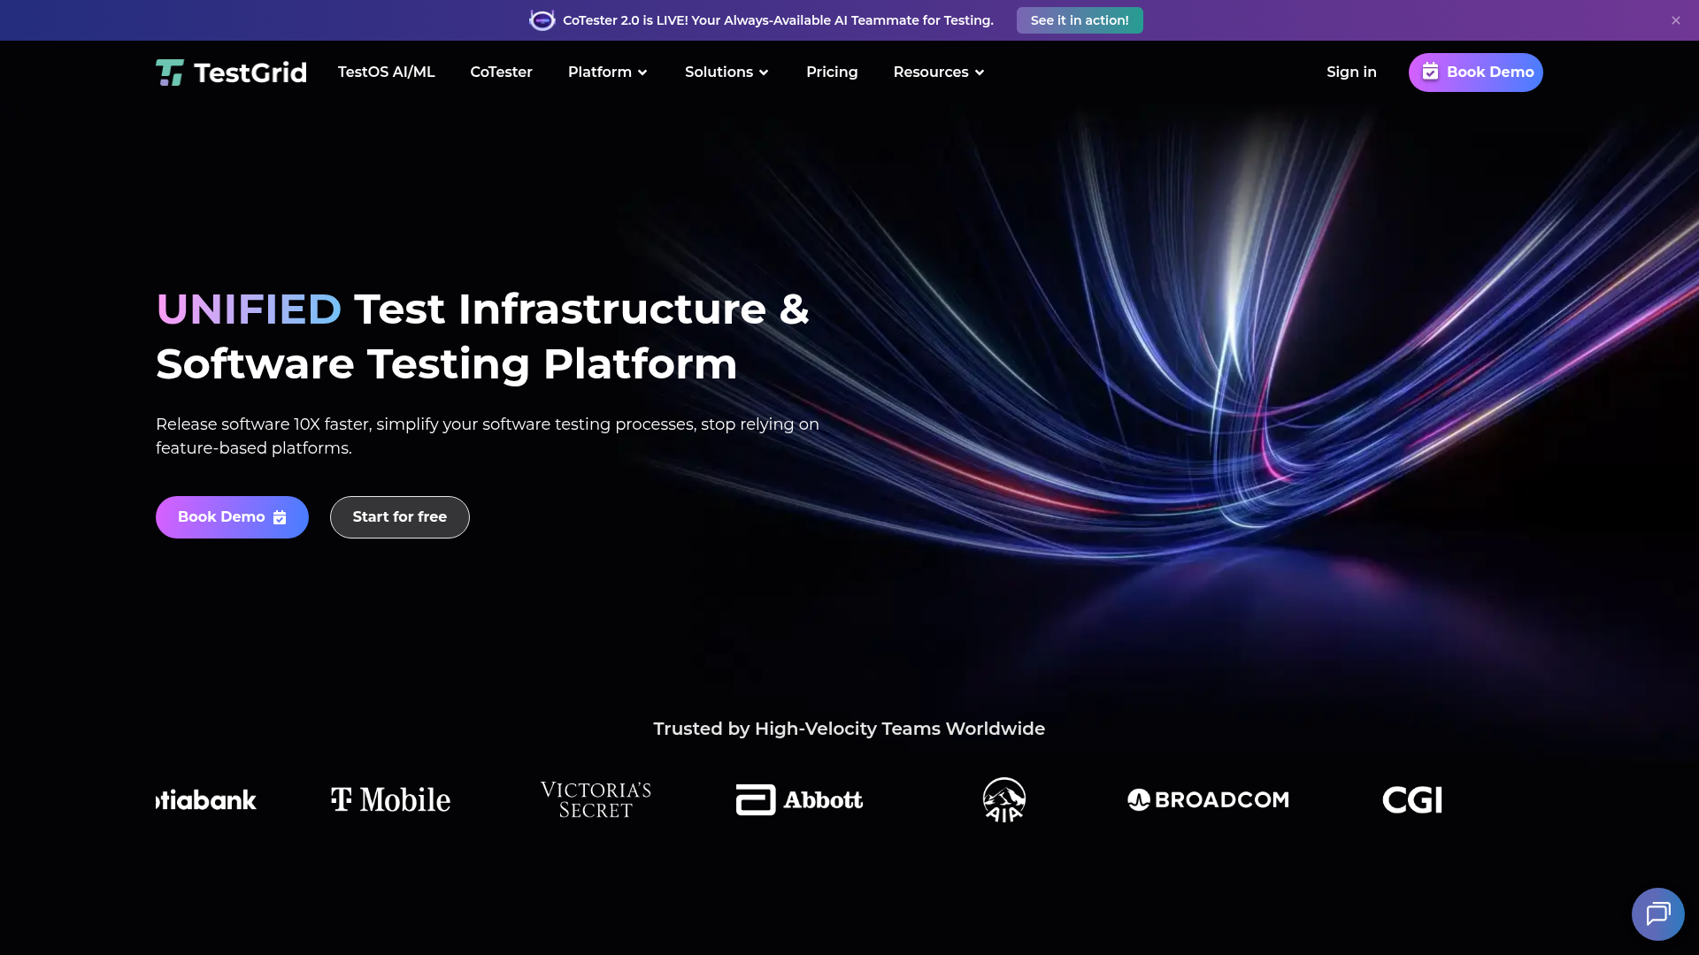Expand the Resources menu

[x=938, y=72]
